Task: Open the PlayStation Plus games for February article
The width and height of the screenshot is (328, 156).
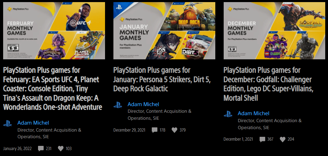Action: pos(53,89)
